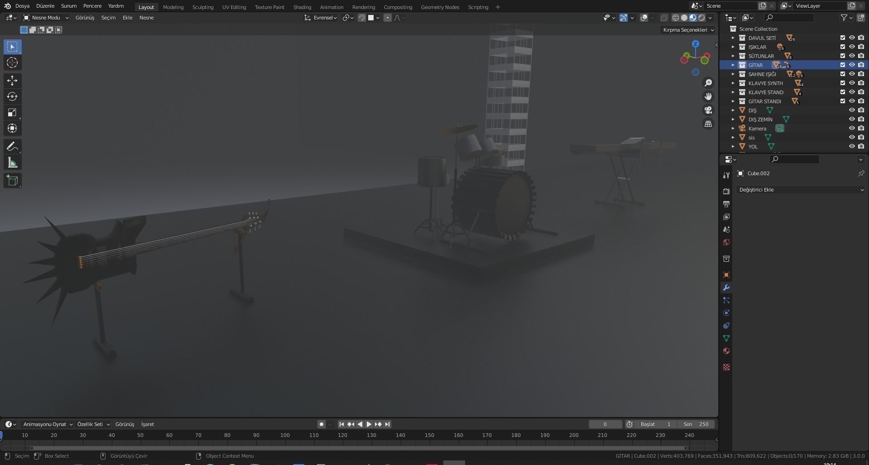The width and height of the screenshot is (869, 465).
Task: Open the viewport Görünüş menu
Action: point(85,18)
